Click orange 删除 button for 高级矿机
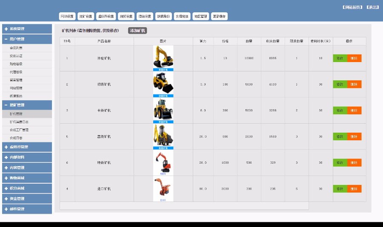Screen dimensions: 383x227 tap(354, 136)
